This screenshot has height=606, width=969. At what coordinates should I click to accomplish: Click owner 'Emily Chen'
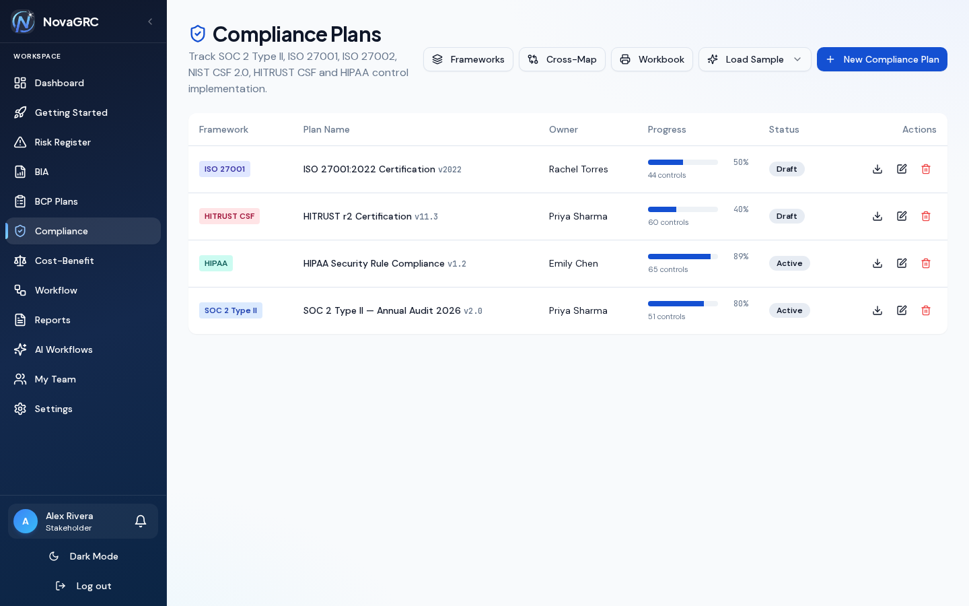pyautogui.click(x=573, y=263)
